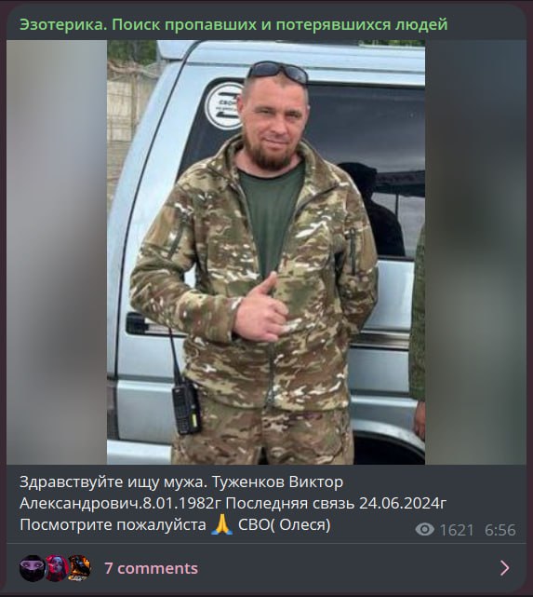Image resolution: width=533 pixels, height=597 pixels.
Task: Open the 7 comments thread
Action: click(x=151, y=568)
